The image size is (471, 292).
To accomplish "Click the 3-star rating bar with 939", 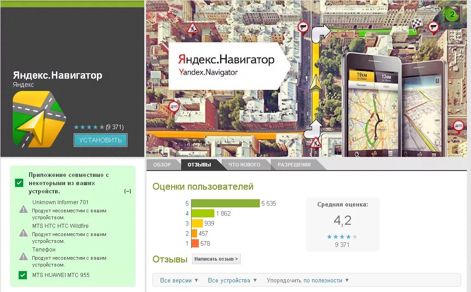I will click(197, 223).
